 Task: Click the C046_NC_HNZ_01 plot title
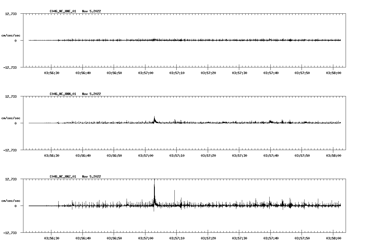point(63,177)
